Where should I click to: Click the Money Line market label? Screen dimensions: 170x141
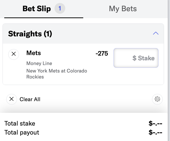click(x=39, y=64)
